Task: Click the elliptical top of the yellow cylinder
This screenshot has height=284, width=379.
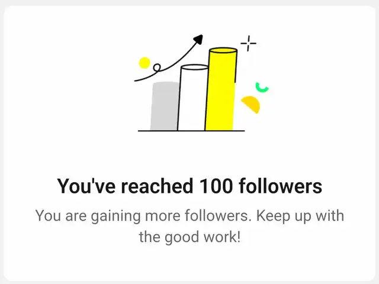Action: tap(223, 50)
